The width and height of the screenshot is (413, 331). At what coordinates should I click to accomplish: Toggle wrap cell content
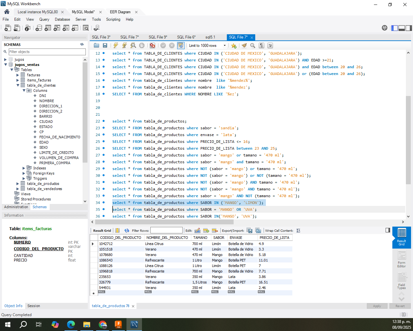[x=298, y=230]
